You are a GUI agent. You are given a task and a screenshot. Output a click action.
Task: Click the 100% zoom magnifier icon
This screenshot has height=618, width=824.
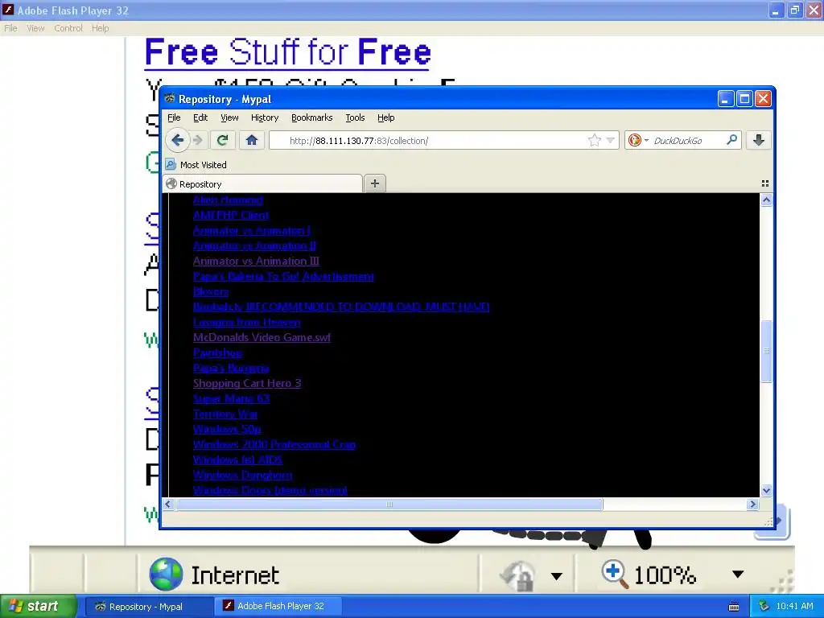tap(614, 574)
